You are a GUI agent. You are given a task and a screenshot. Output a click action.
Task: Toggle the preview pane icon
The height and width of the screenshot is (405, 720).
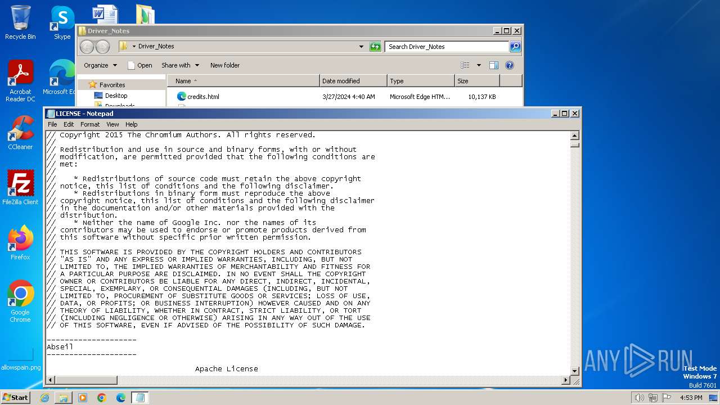pos(494,65)
